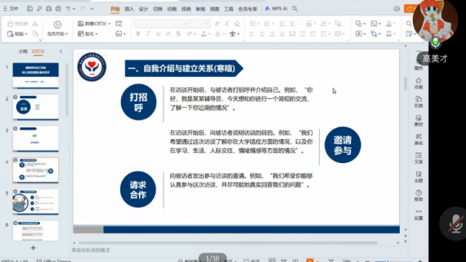Click the Find magnifier icon in ribbon
This screenshot has height=262, width=466.
coord(409,24)
